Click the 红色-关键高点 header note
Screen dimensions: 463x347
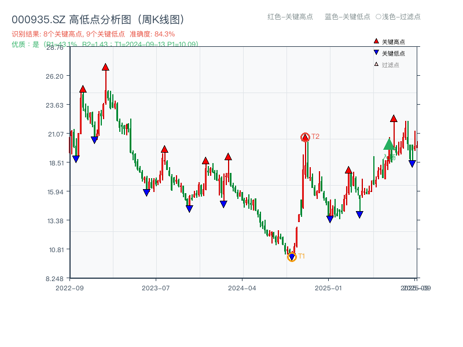click(290, 17)
